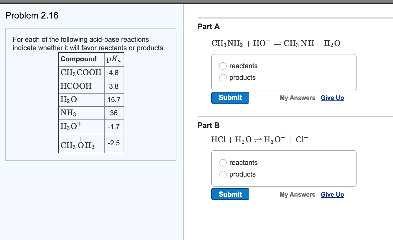
Task: Submit the Part A answer
Action: 230,98
